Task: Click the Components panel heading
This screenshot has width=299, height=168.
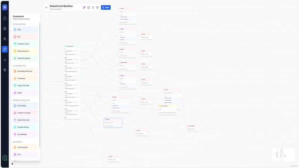Action: click(x=18, y=16)
